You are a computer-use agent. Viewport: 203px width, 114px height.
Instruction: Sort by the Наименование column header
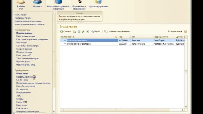pos(89,37)
